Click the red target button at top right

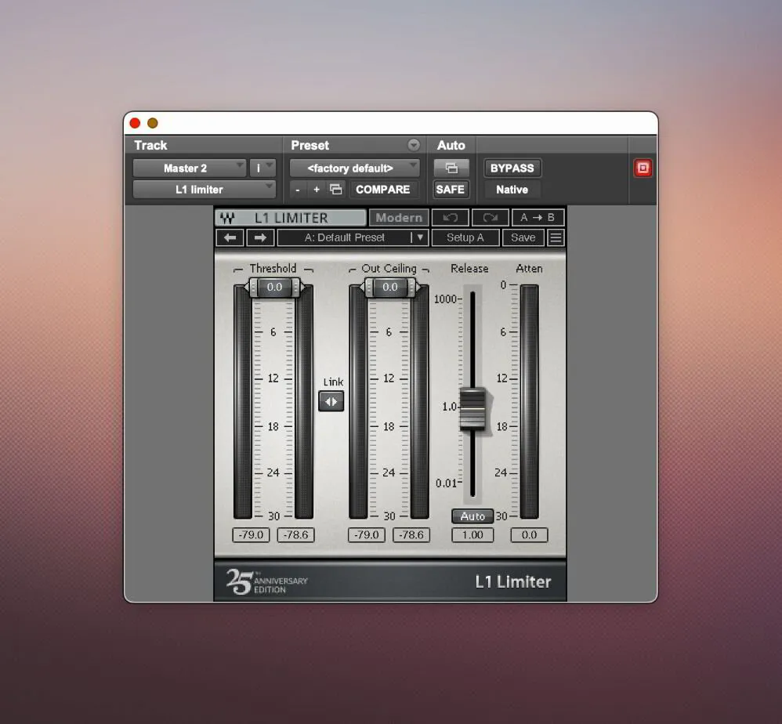pos(643,168)
